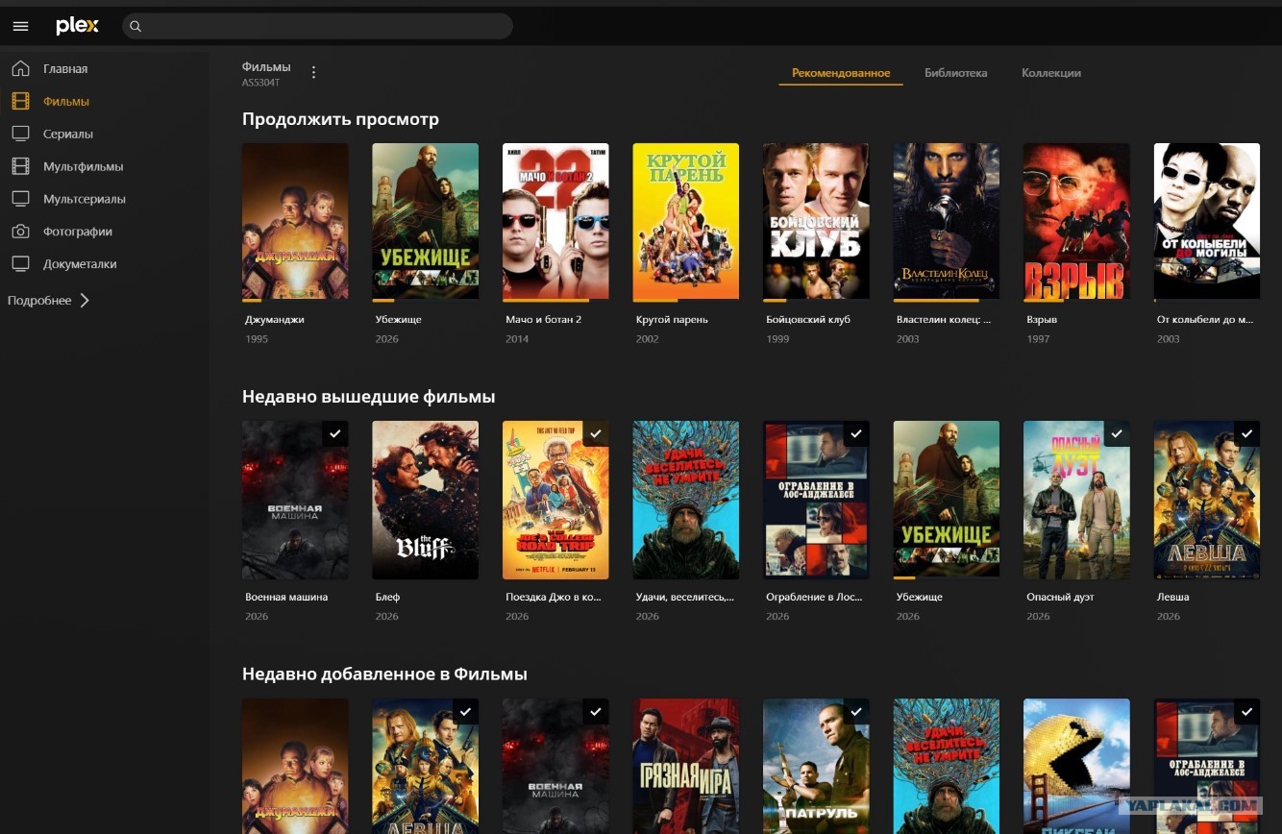This screenshot has height=834, width=1282.
Task: Open the От колыбели до могилы poster
Action: pos(1207,221)
